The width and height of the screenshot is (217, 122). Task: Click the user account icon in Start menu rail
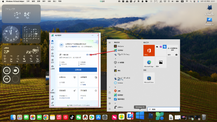tap(109, 87)
